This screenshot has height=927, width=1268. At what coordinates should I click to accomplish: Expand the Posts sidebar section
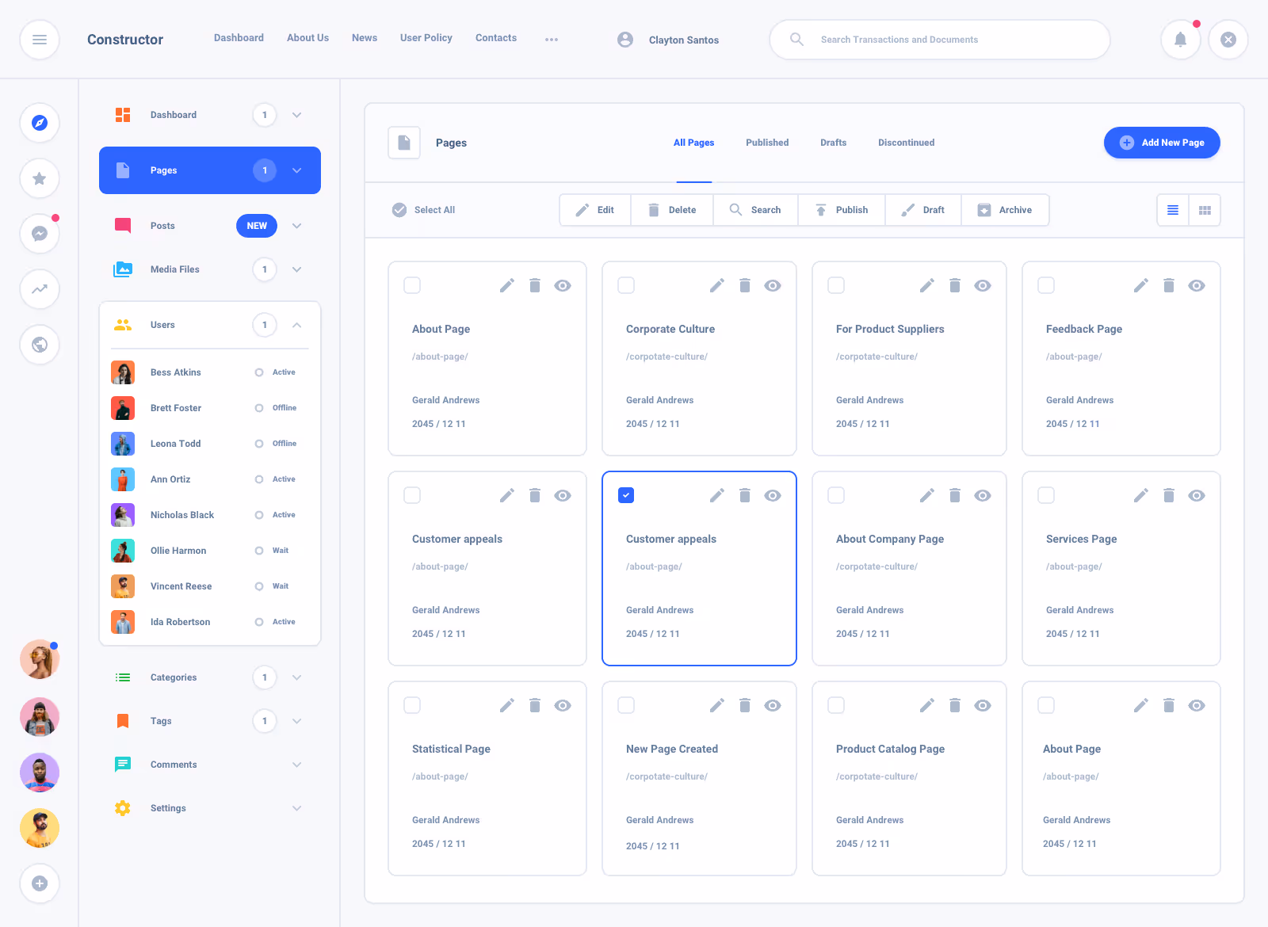tap(296, 226)
